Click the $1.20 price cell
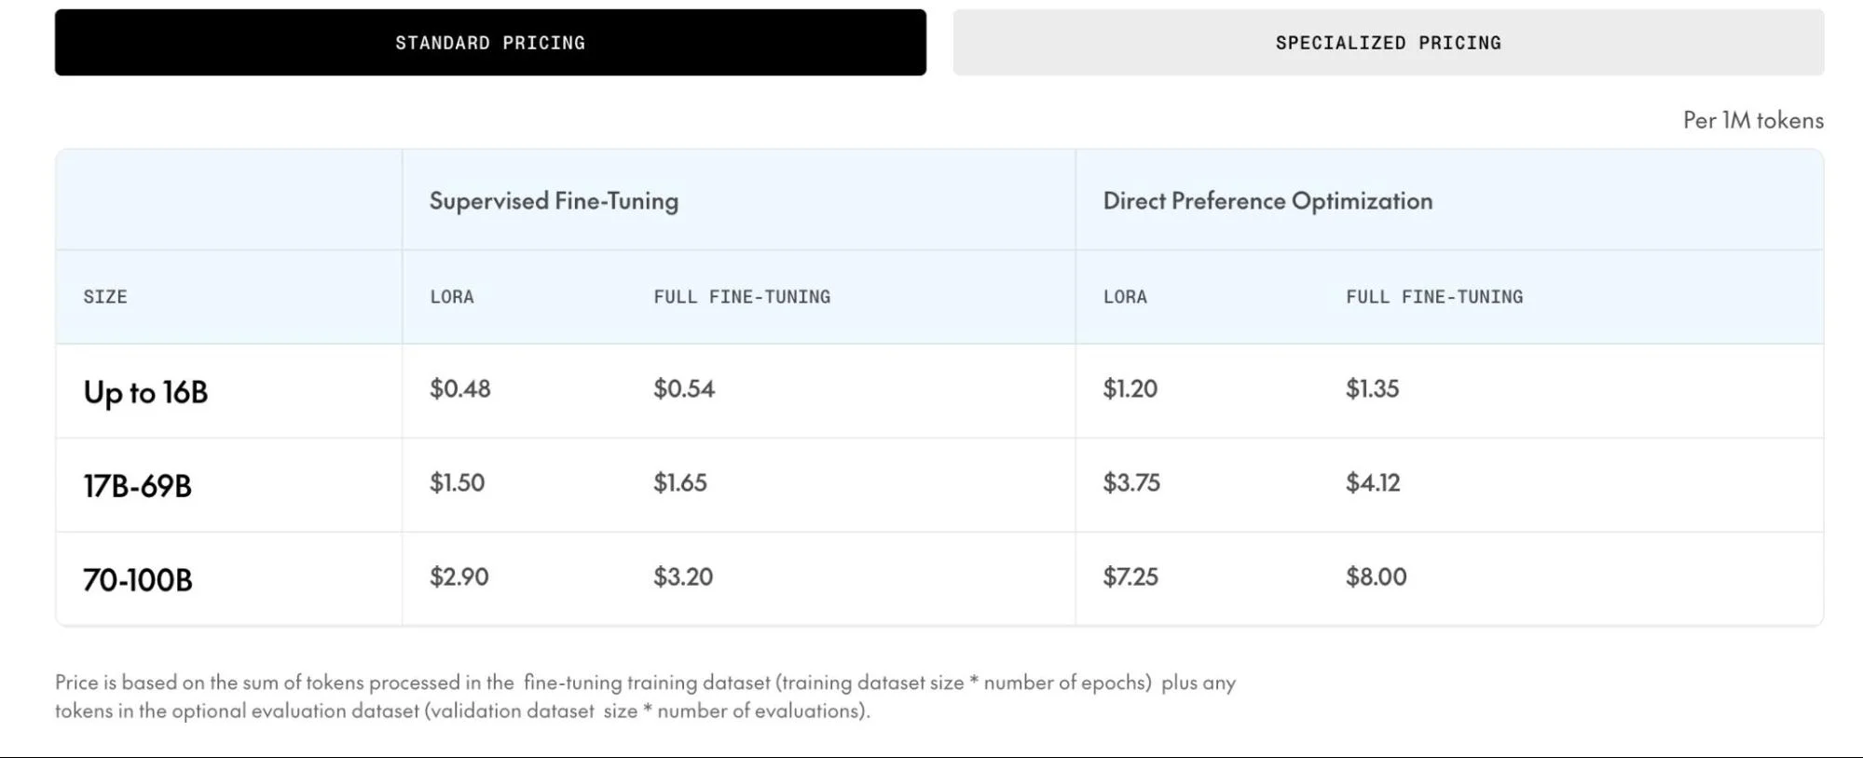 [1130, 389]
